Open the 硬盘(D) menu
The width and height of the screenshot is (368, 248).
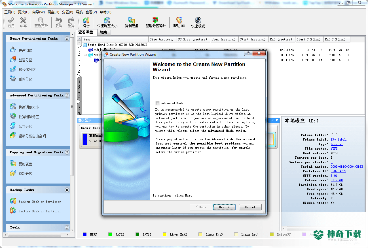tap(53, 12)
